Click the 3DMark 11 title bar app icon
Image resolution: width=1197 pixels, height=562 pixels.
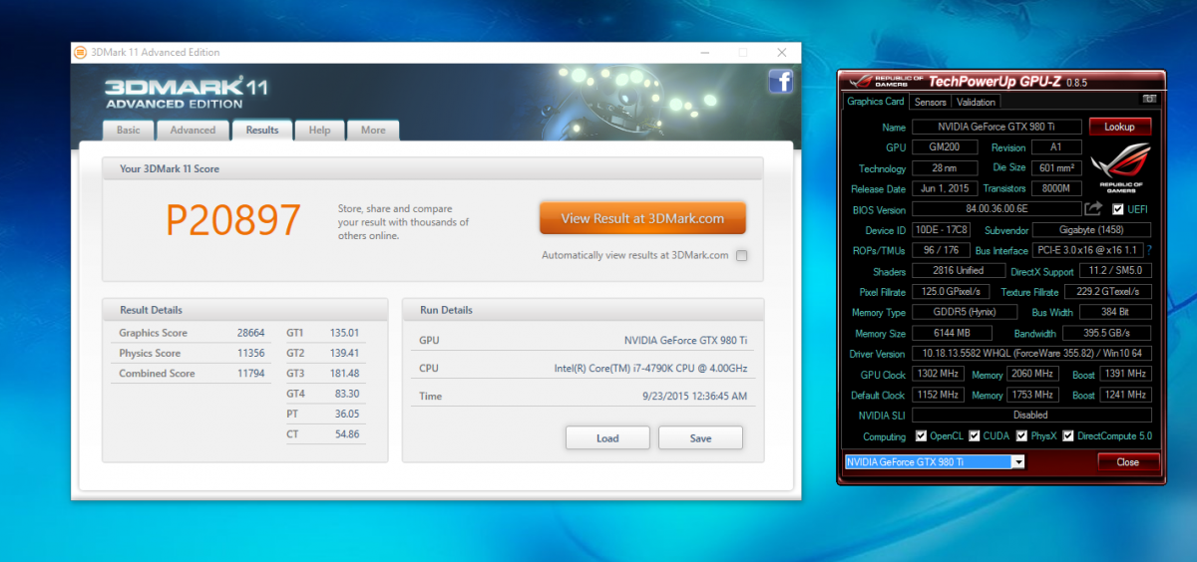pyautogui.click(x=81, y=53)
